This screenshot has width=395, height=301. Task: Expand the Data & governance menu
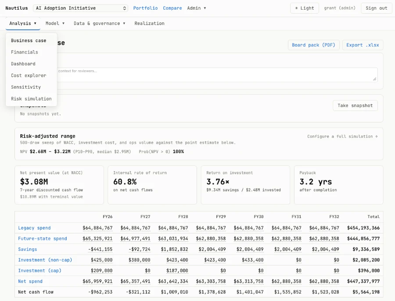pos(99,23)
